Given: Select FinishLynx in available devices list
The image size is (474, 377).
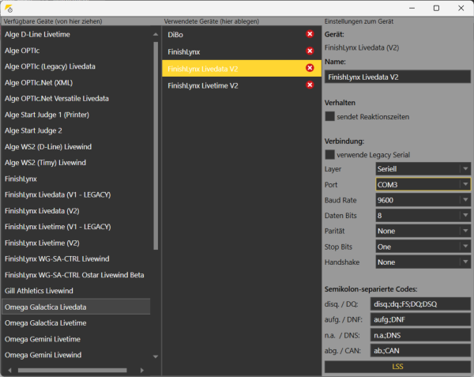Looking at the screenshot, I should coord(76,179).
